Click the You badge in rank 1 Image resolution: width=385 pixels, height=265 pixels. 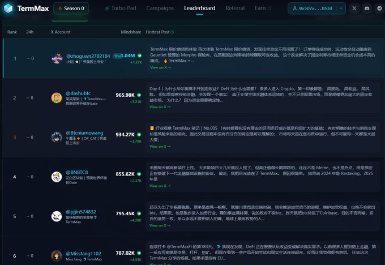117,56
